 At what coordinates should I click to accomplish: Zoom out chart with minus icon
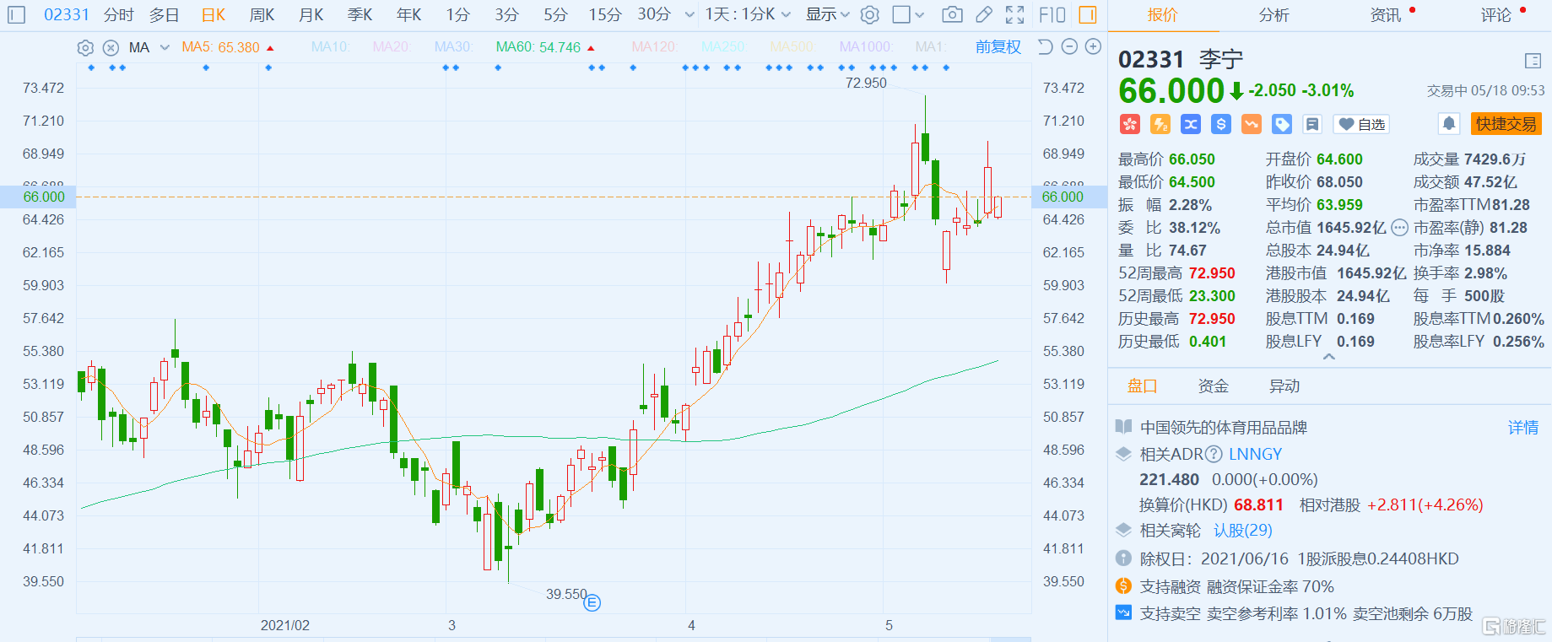click(x=1069, y=46)
